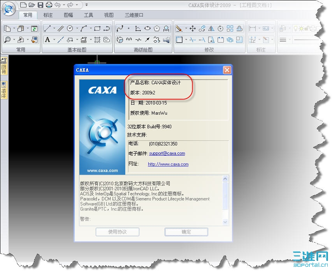This screenshot has height=271, width=332.
Task: Click the '32位版本 Build号:9940' text
Action: click(149, 127)
